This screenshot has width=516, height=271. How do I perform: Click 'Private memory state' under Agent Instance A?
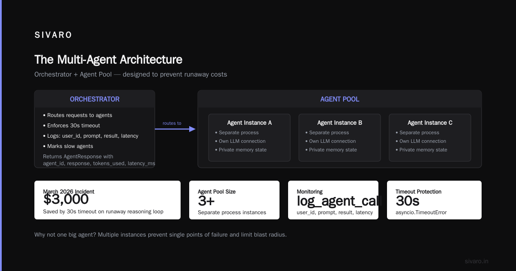click(240, 150)
